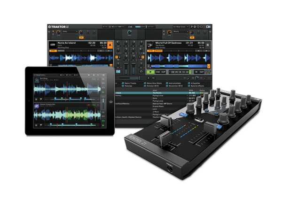
Task: Open the search magnifier icon in Traktor header
Action: (x=192, y=27)
